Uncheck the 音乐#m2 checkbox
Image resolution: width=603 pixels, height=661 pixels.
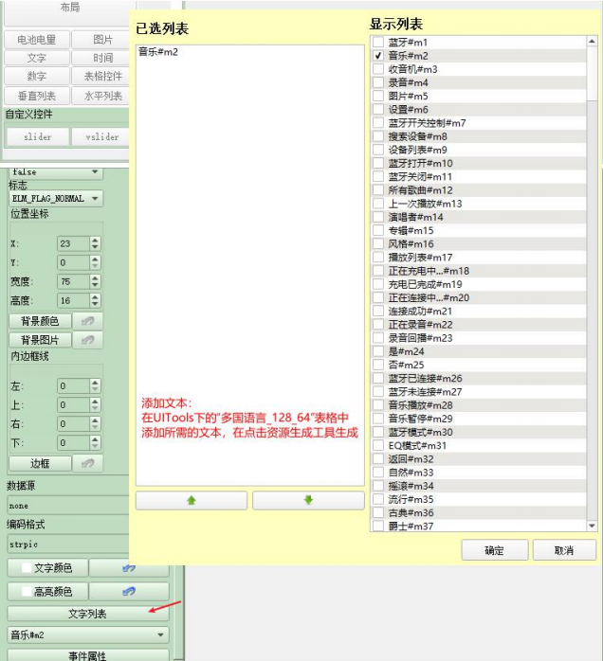click(x=378, y=56)
